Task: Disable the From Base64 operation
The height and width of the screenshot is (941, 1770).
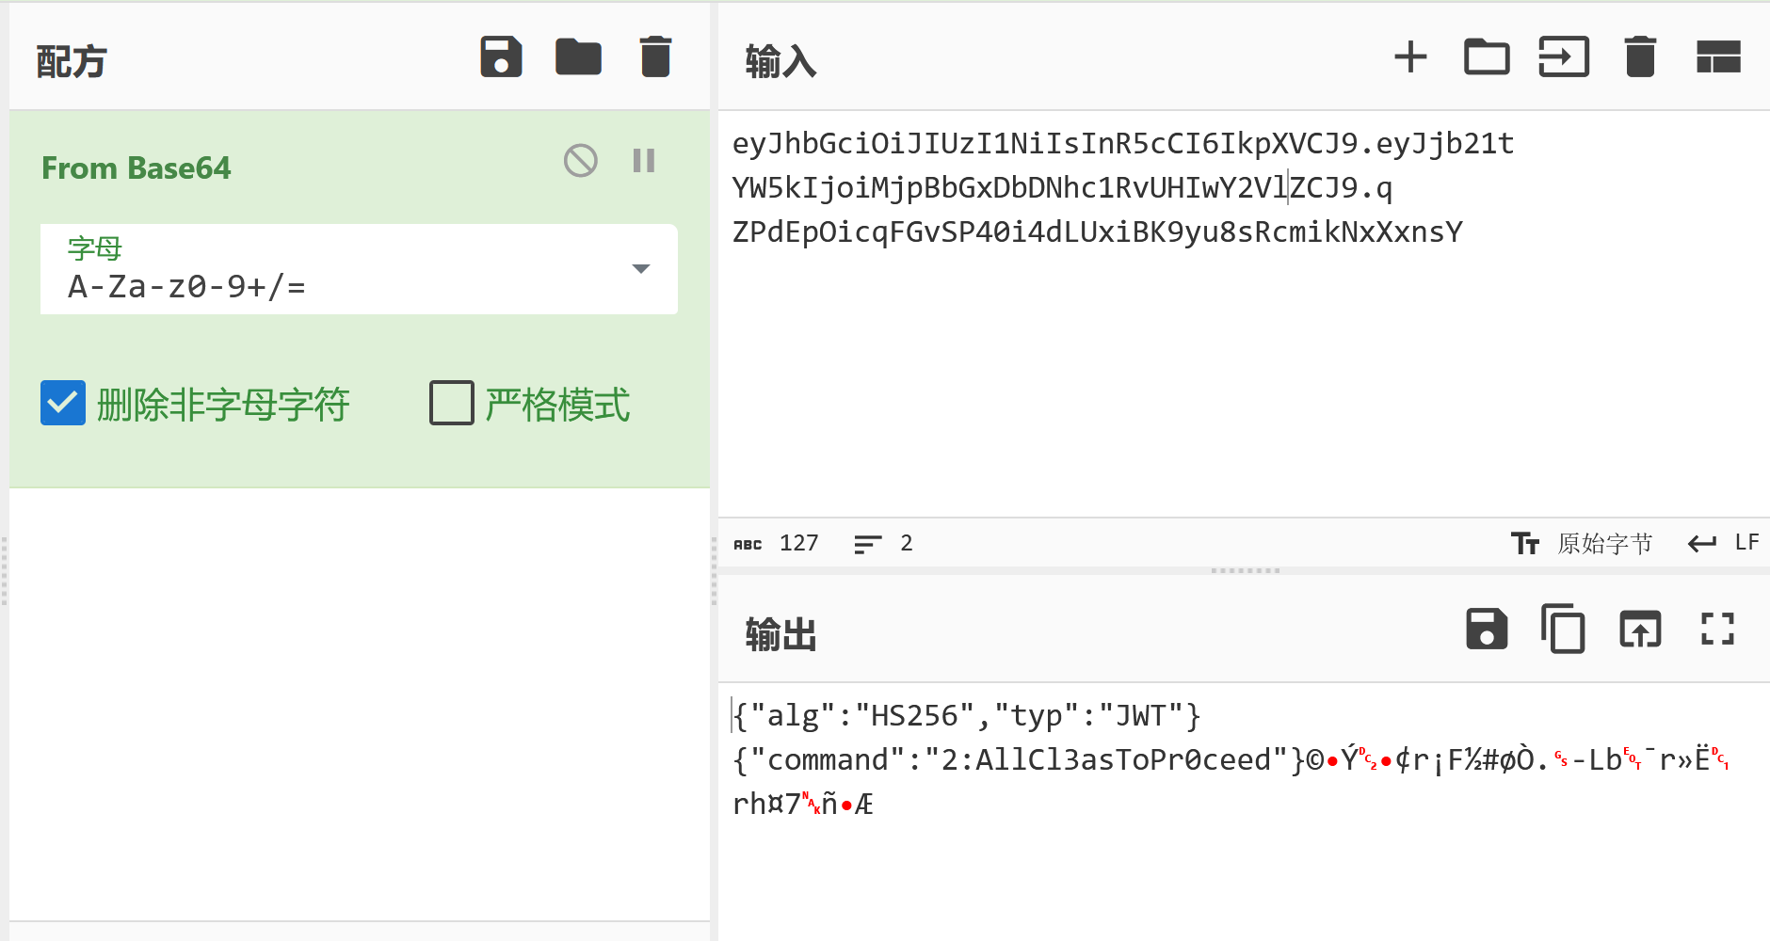Action: click(x=581, y=161)
